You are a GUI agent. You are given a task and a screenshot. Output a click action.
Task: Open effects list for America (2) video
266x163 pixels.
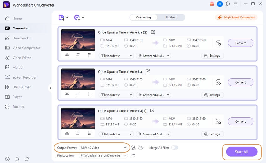point(89,55)
